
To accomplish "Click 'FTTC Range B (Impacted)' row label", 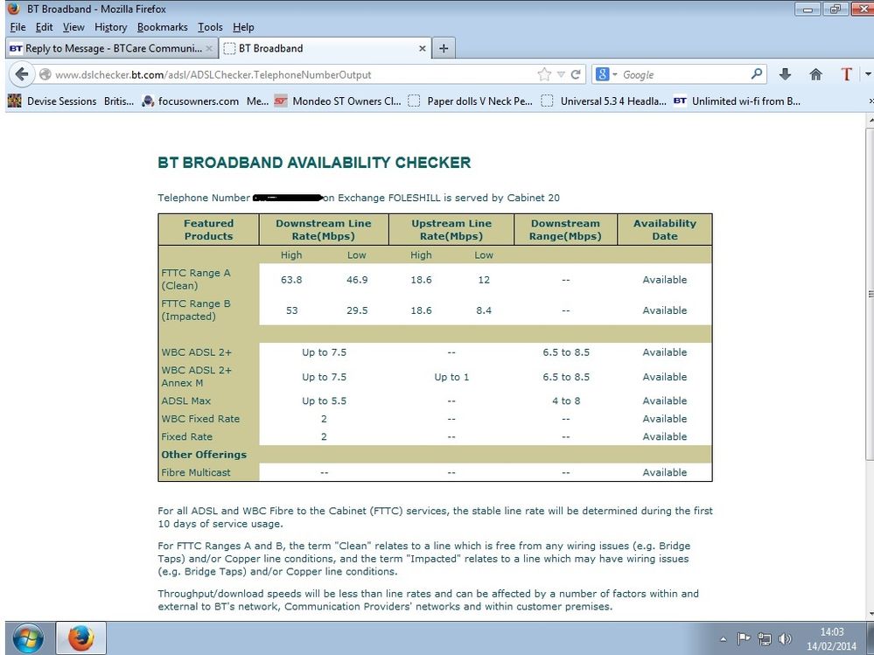I will pyautogui.click(x=196, y=310).
